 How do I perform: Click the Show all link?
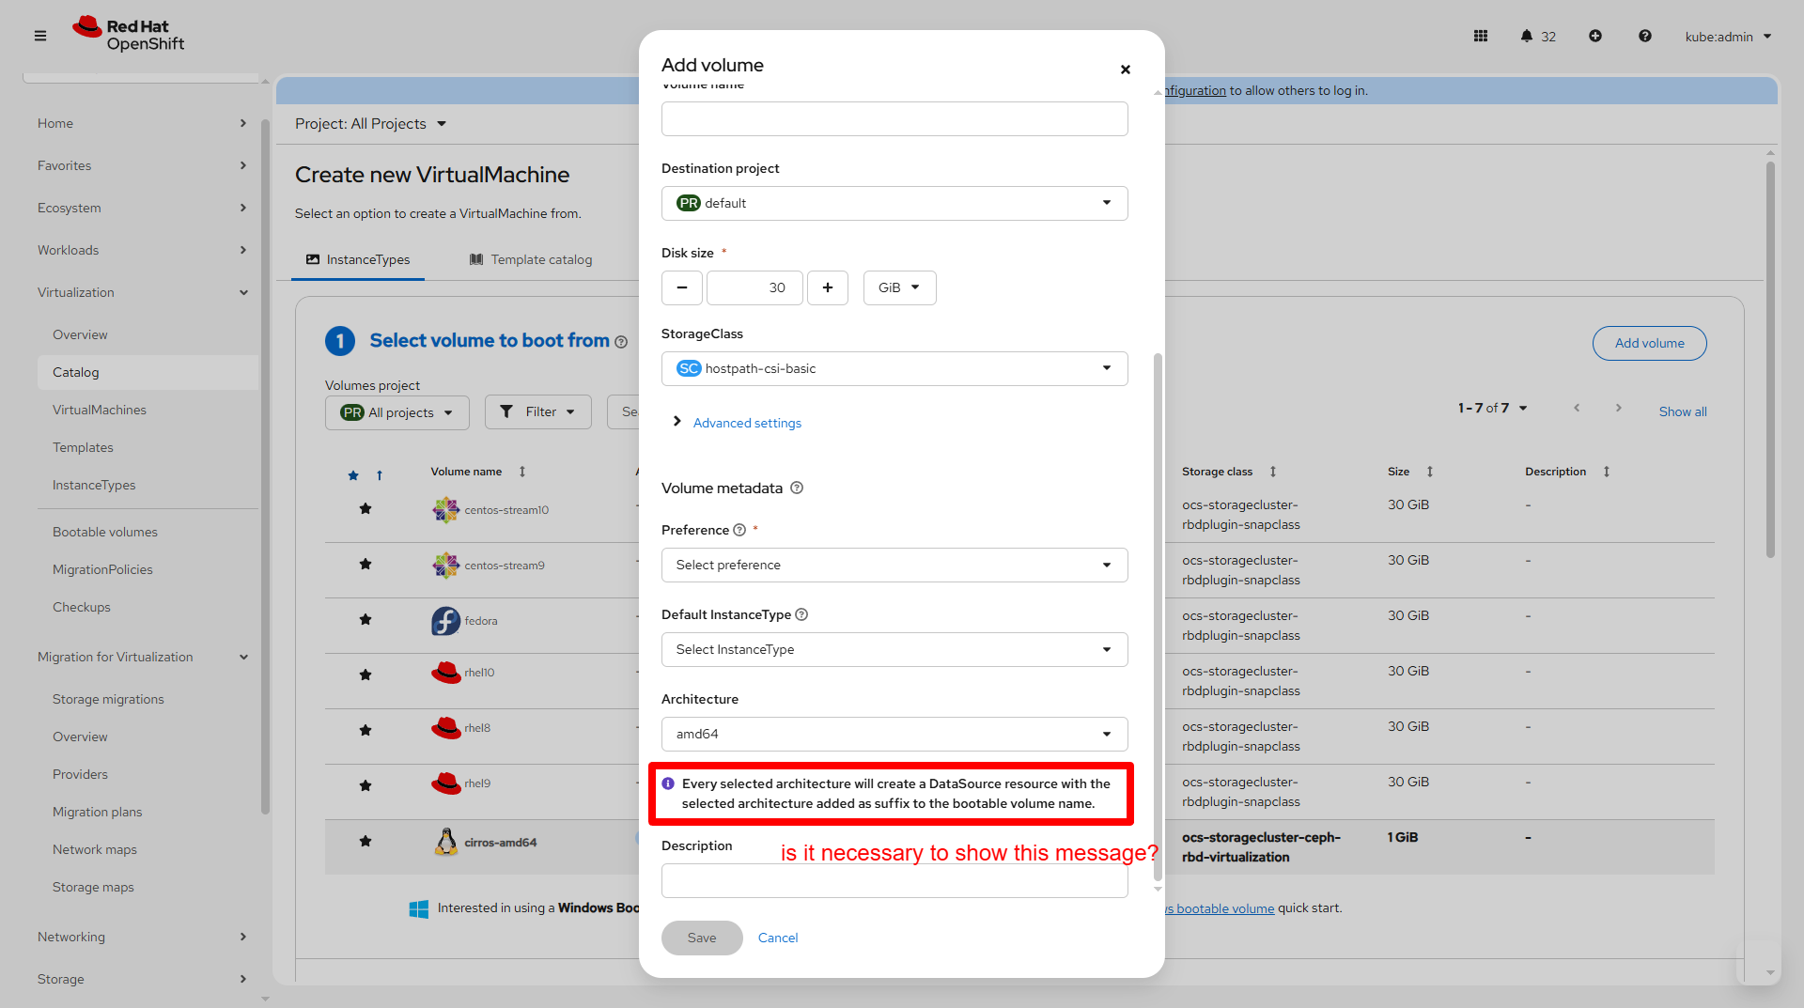[1683, 412]
